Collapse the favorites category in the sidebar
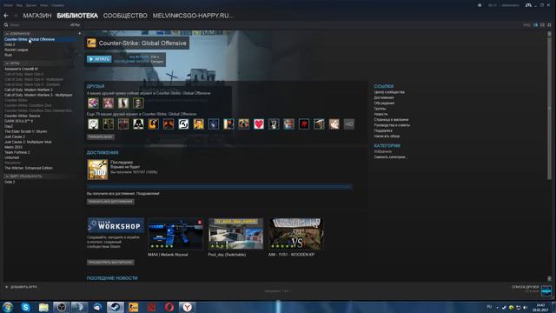 [x=7, y=33]
